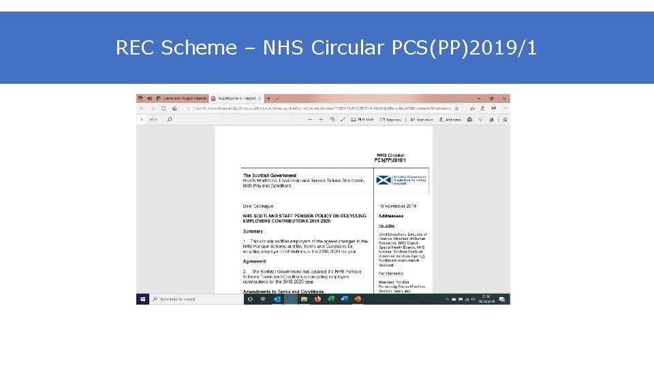Pin the PDF toolbar icon

(505, 120)
